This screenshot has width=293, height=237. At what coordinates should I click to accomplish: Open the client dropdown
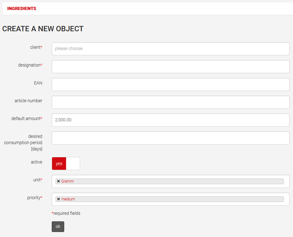(171, 49)
